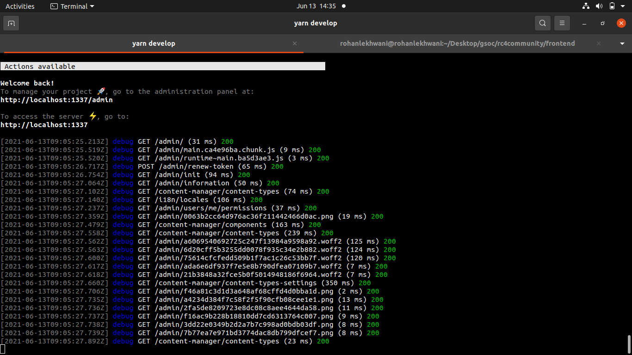Click the GET /admin/init log line
The height and width of the screenshot is (355, 632).
click(125, 175)
